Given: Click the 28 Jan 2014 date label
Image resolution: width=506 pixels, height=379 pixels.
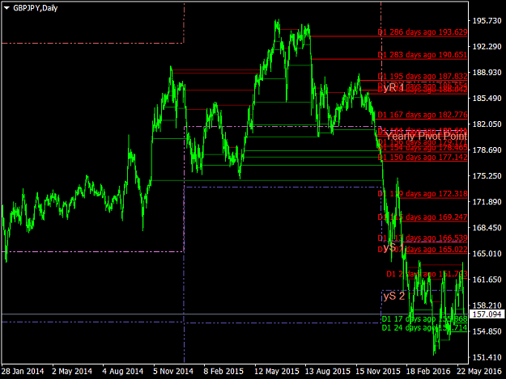Looking at the screenshot, I should pos(23,371).
